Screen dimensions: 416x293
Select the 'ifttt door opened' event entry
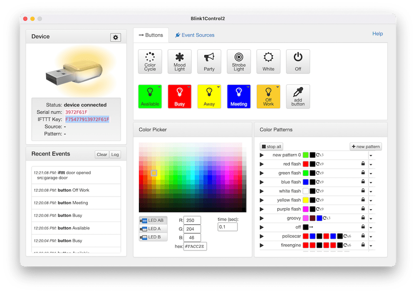76,175
